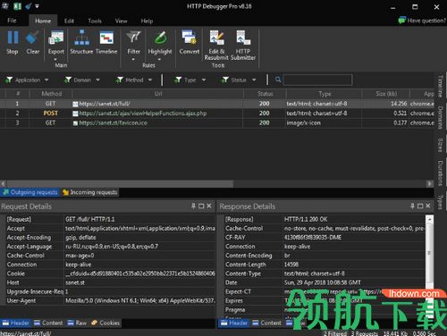
Task: Expand the Export dropdown arrow
Action: coord(55,59)
